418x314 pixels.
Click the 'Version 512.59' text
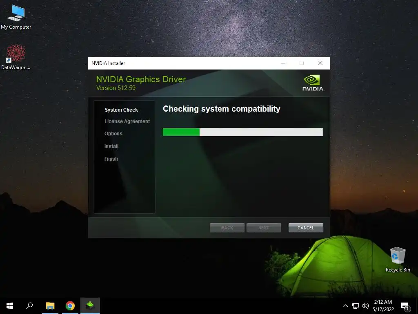(116, 88)
